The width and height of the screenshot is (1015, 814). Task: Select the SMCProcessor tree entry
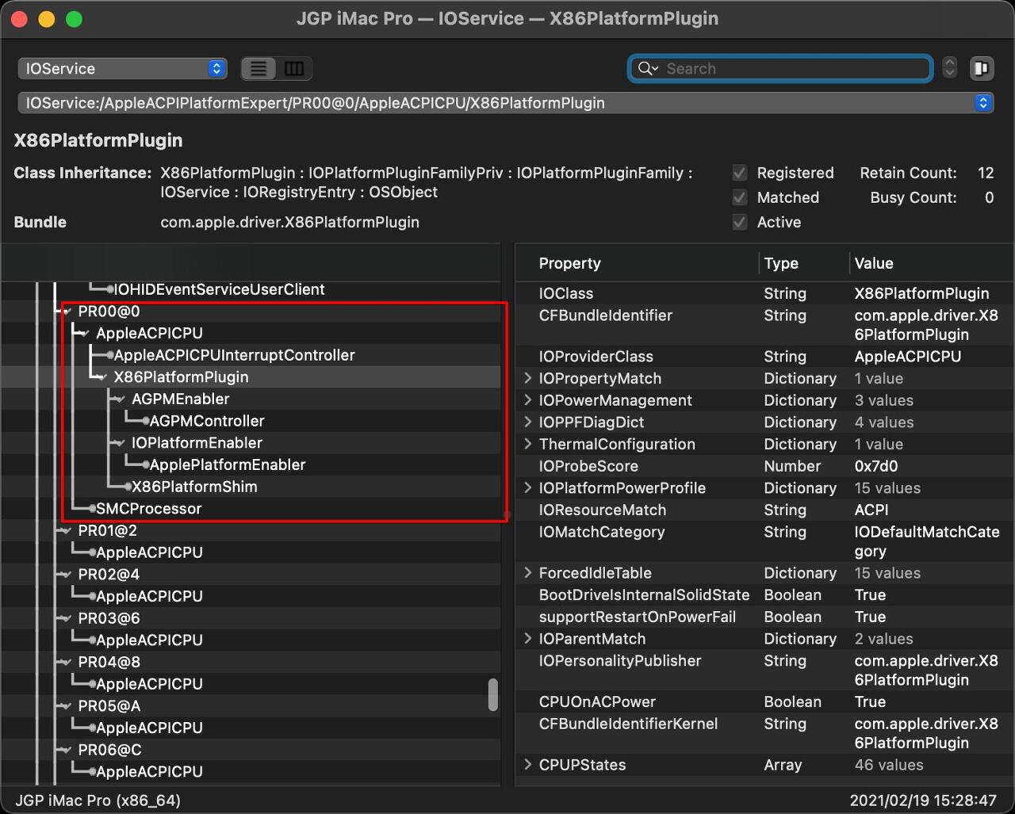[x=148, y=509]
